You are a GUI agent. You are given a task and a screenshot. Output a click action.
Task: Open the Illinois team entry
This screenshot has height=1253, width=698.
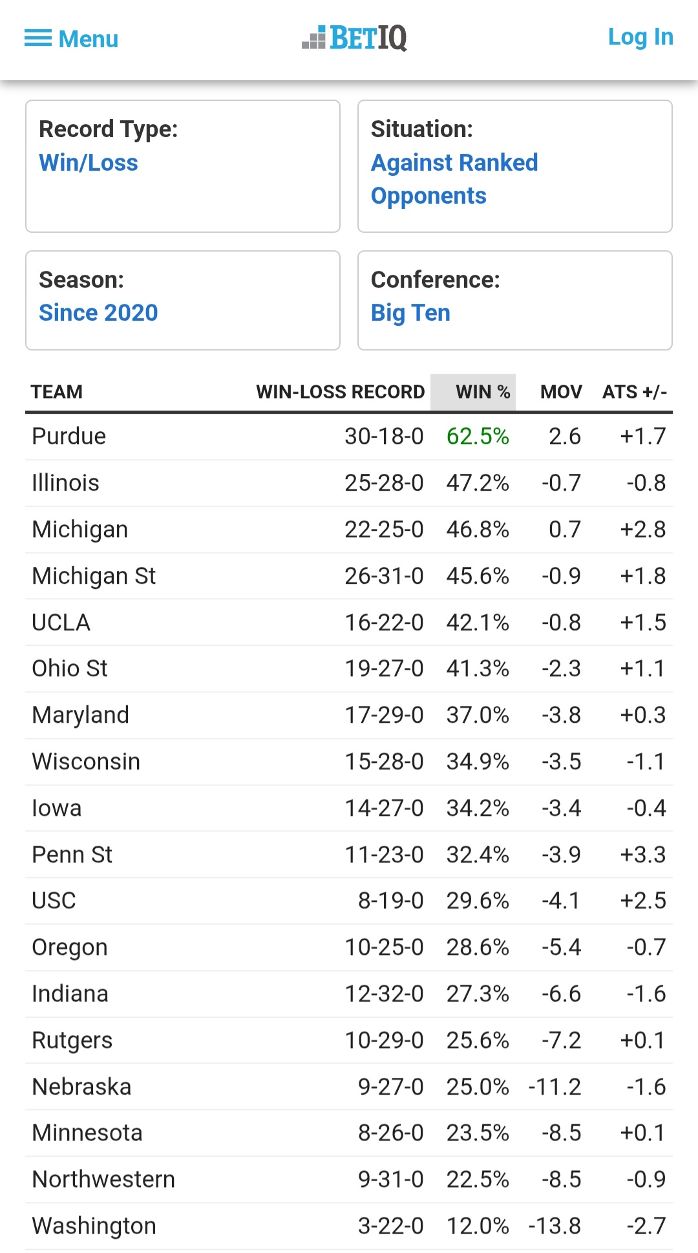pyautogui.click(x=66, y=483)
